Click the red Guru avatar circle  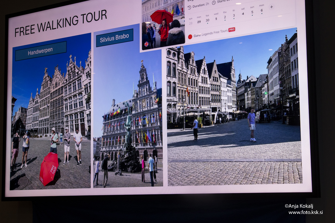(190, 36)
